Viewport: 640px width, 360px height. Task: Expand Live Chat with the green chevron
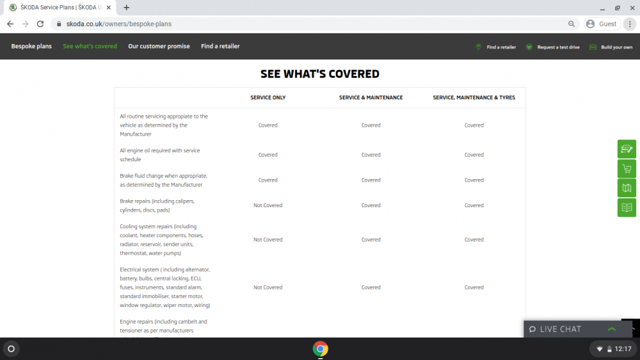click(x=611, y=329)
